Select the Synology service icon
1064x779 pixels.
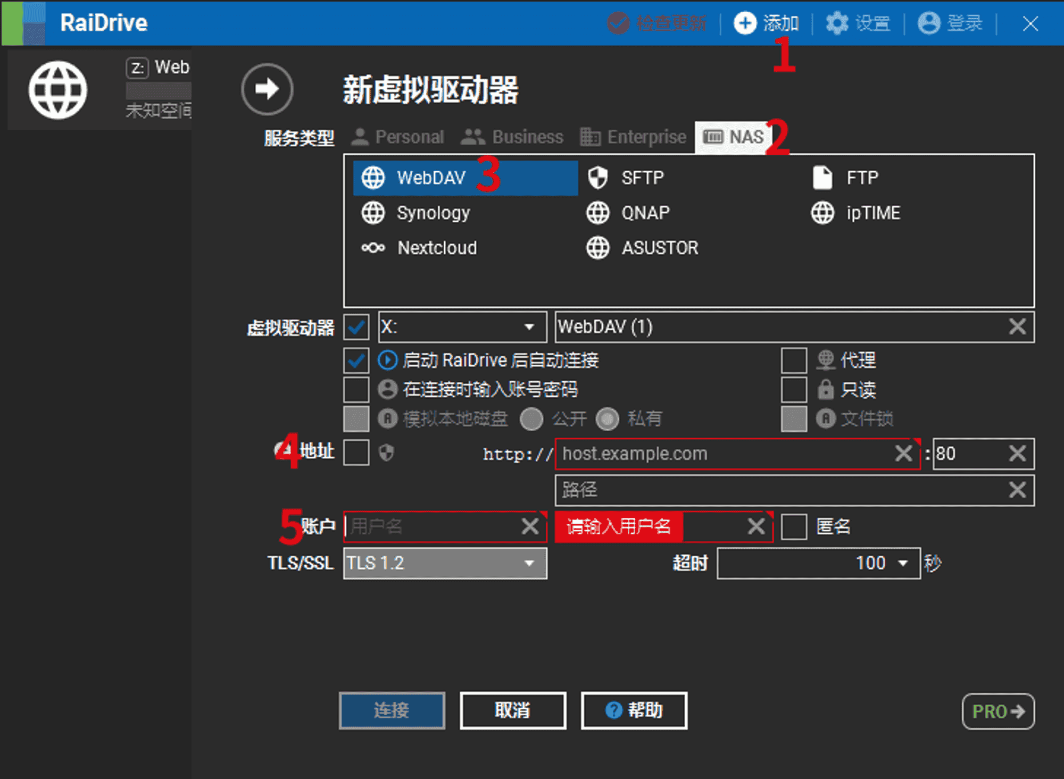point(374,213)
